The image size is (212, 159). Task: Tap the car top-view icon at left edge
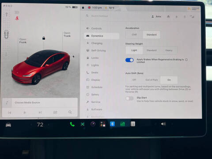[6, 34]
